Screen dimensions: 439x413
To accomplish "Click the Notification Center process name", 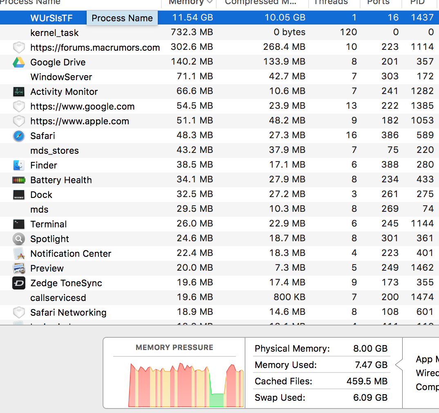I will 71,254.
